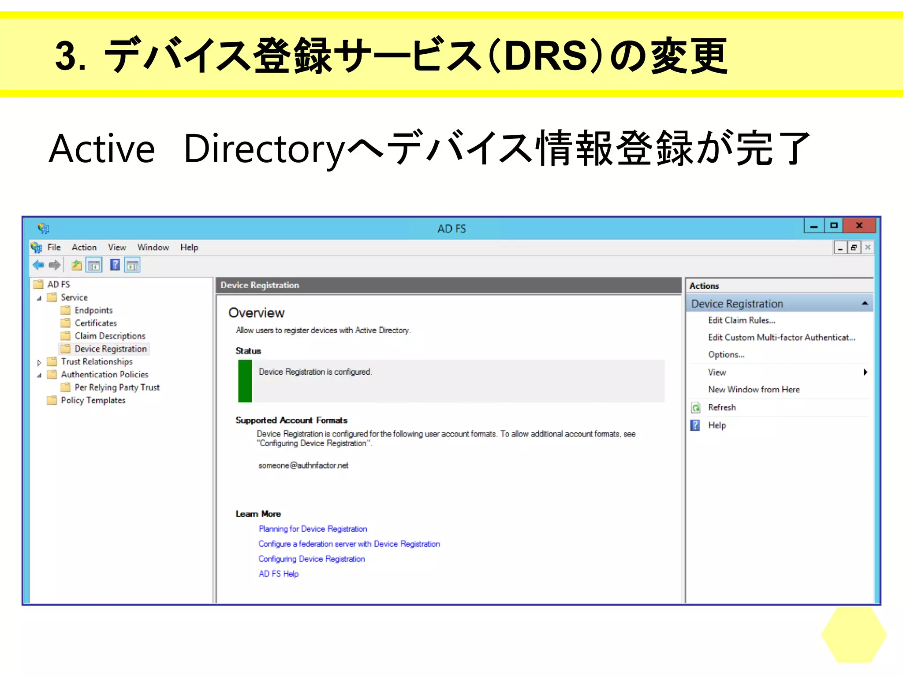This screenshot has width=903, height=677.
Task: Click the green status indicator bar
Action: point(245,381)
